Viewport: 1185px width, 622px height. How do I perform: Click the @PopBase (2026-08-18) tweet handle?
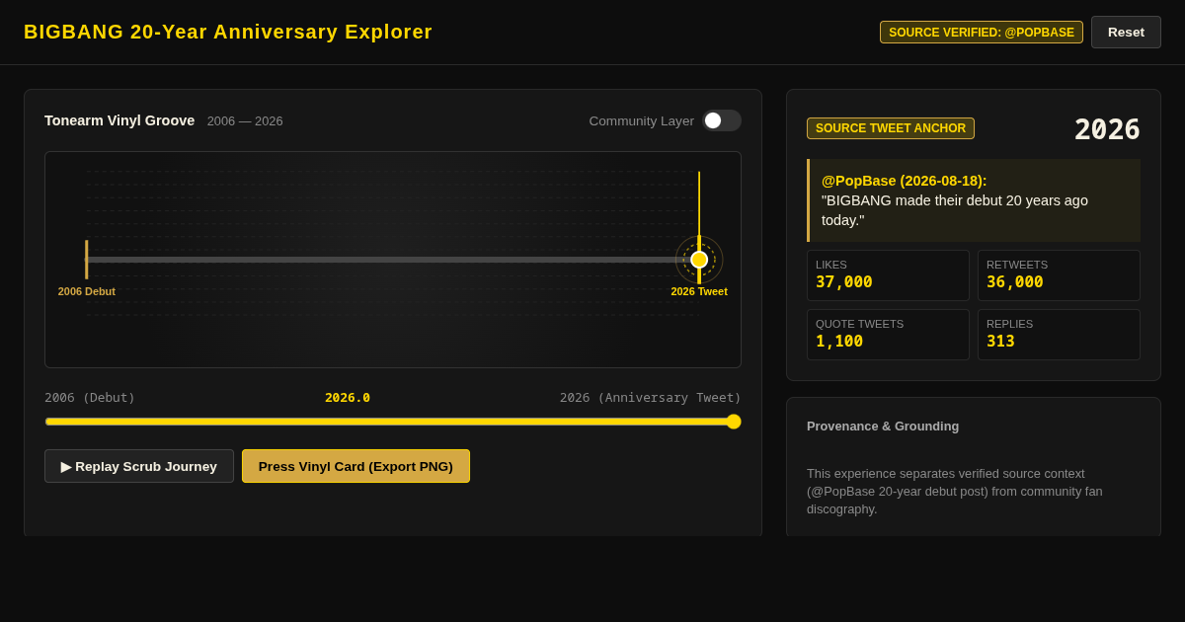click(905, 181)
